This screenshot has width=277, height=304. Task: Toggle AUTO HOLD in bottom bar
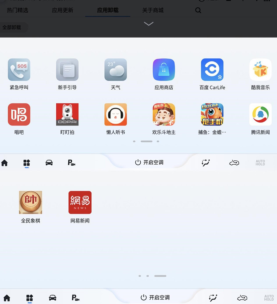[x=269, y=298]
